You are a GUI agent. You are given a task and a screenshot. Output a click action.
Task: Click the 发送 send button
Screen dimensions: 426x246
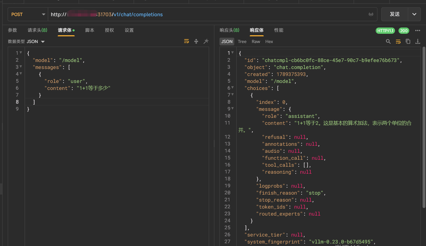[x=395, y=14]
